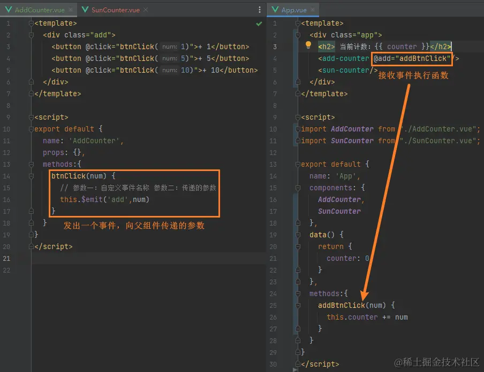The height and width of the screenshot is (372, 484).
Task: Click the Vue file icon on App.vue tab
Action: point(275,10)
